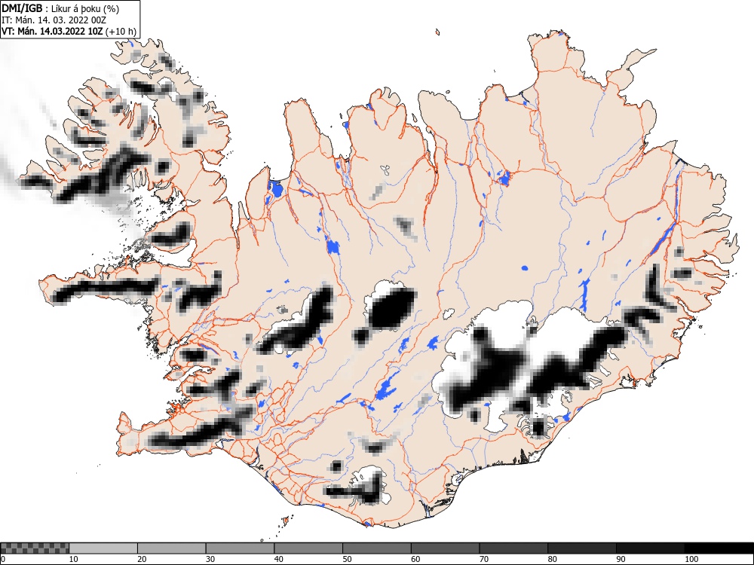The height and width of the screenshot is (565, 754).
Task: Click the legend label '10'
Action: (74, 559)
